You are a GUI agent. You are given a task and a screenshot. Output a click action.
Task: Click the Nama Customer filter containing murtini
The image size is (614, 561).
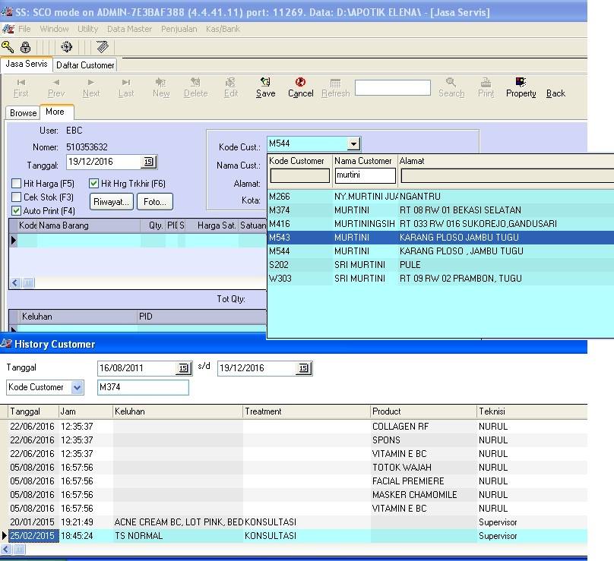point(366,175)
